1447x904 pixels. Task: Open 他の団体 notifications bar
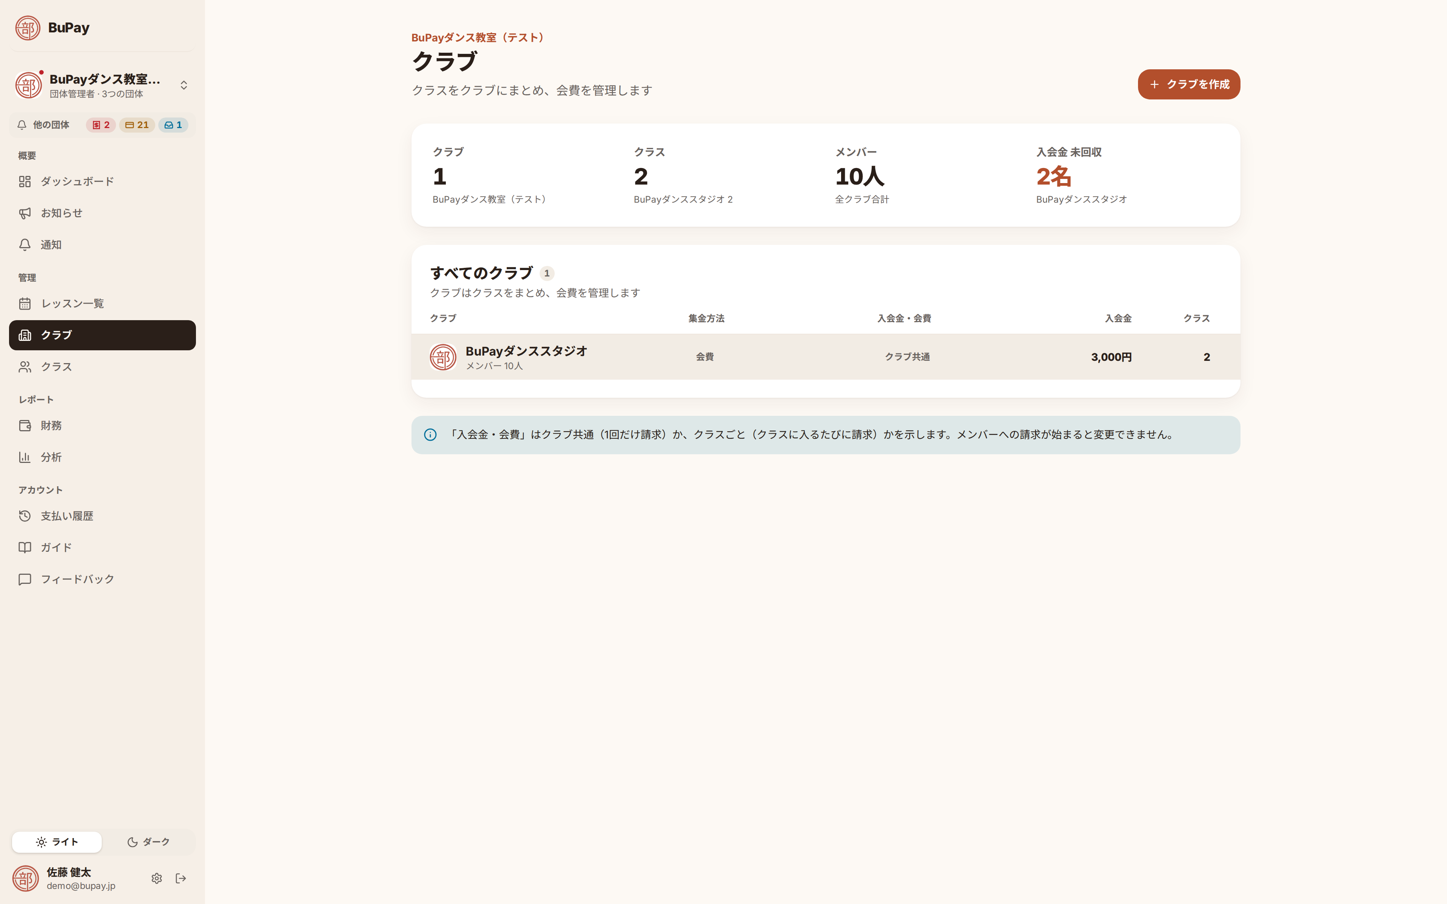pos(102,125)
